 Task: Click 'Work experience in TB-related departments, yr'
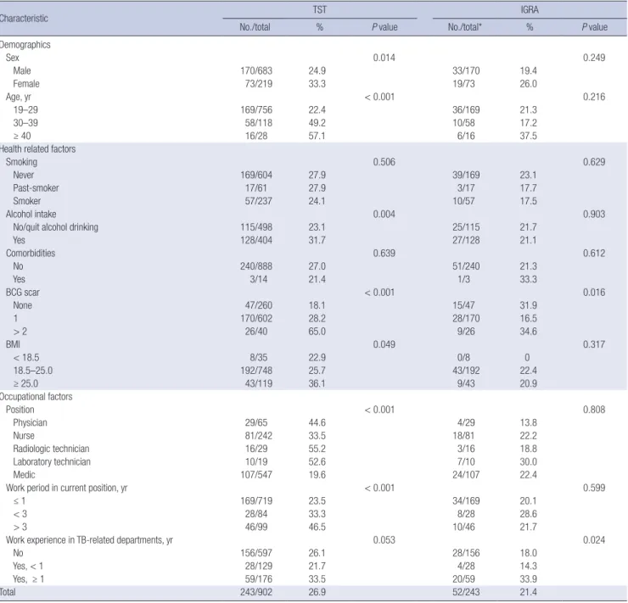point(89,540)
